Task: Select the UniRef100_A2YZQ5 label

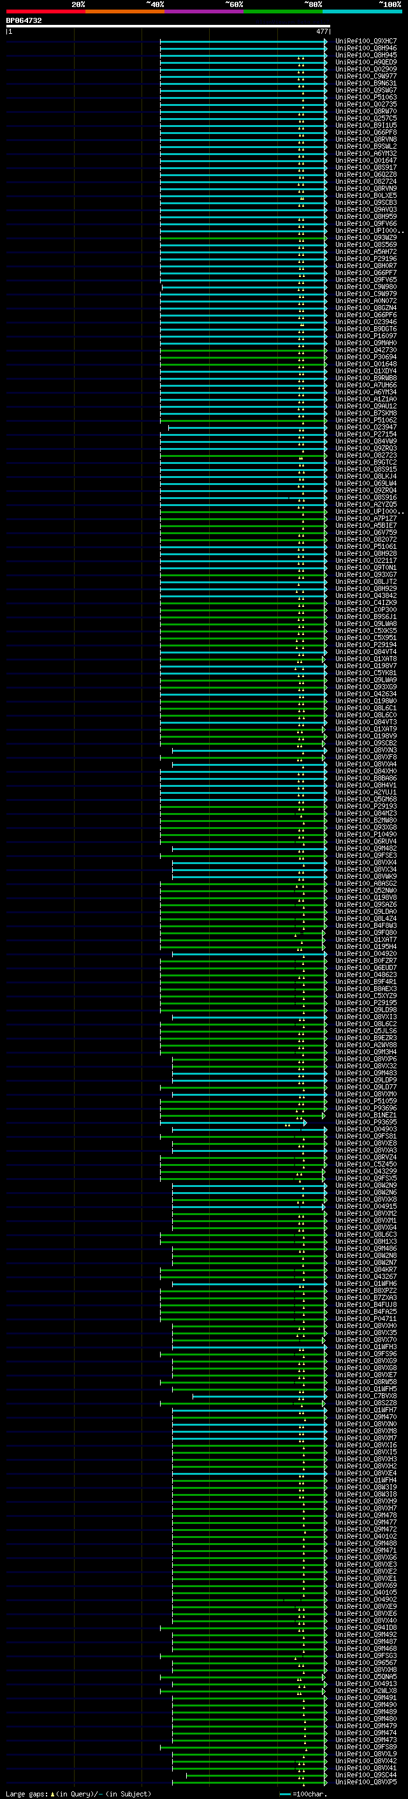Action: tap(365, 504)
